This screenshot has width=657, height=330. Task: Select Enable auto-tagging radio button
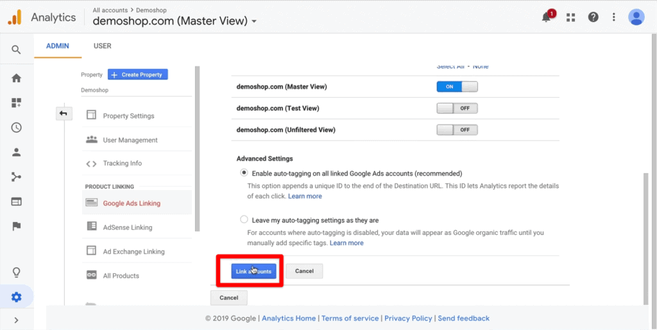(x=244, y=173)
